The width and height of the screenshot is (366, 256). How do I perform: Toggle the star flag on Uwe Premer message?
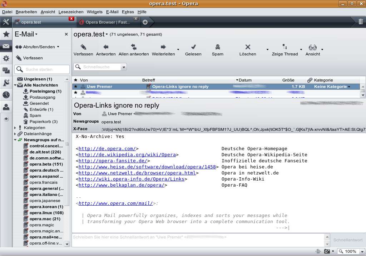75,87
